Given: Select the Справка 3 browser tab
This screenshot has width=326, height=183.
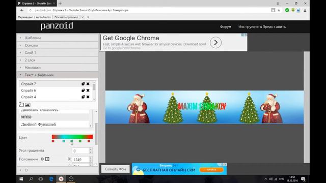Looking at the screenshot, I should pos(36,4).
